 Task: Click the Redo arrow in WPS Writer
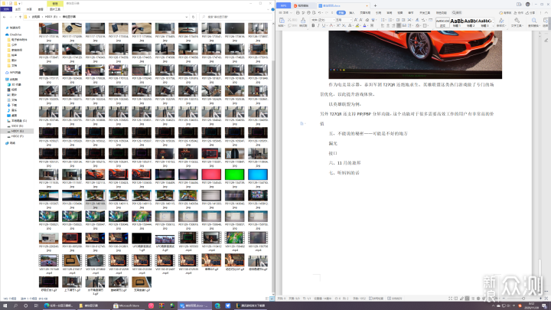click(x=327, y=13)
